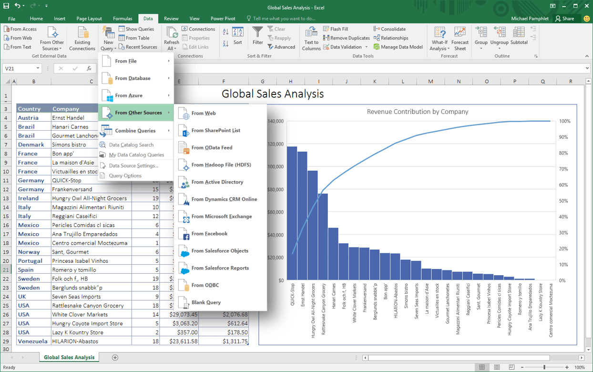Open the Name Box dropdown
The height and width of the screenshot is (372, 593).
click(37, 68)
